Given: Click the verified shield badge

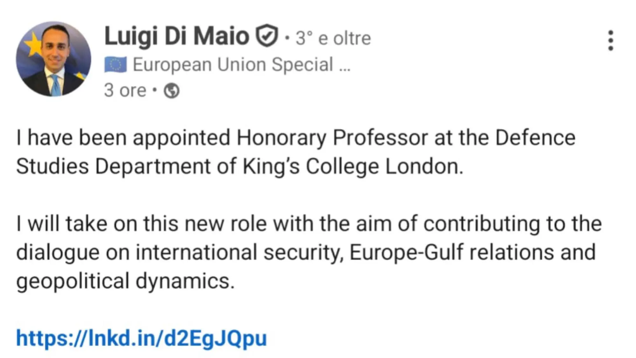Looking at the screenshot, I should tap(267, 36).
